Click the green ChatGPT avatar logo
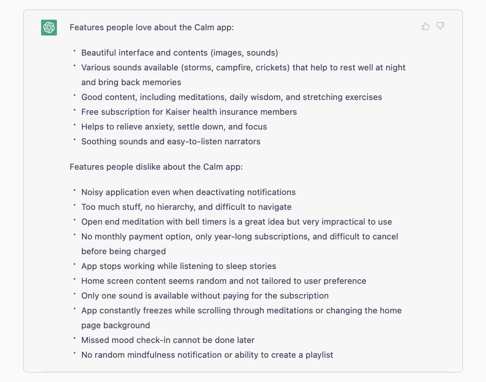Screen dimensions: 486x382 click(x=49, y=28)
